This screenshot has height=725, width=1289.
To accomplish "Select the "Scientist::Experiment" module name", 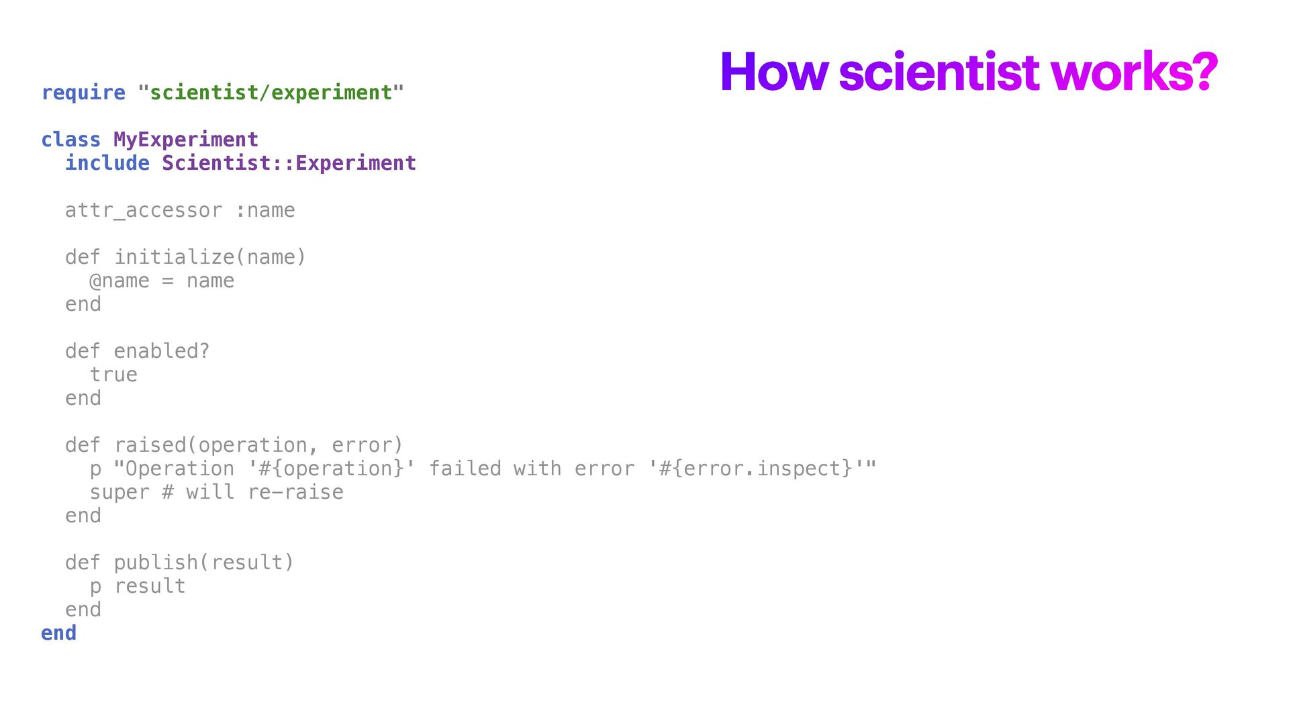I will 289,163.
